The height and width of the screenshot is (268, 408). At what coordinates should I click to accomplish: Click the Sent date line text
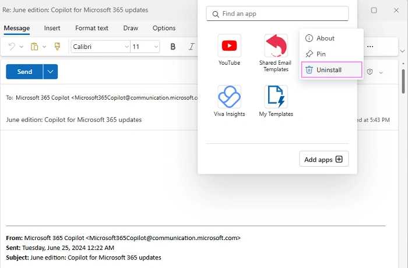click(x=60, y=248)
